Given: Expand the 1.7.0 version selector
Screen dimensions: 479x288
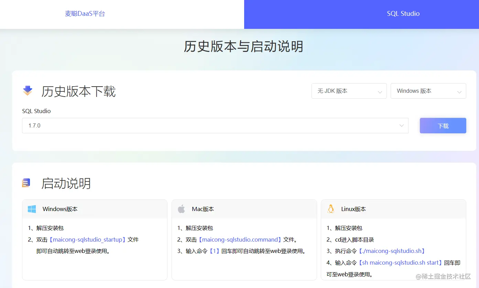Looking at the screenshot, I should pyautogui.click(x=215, y=126).
